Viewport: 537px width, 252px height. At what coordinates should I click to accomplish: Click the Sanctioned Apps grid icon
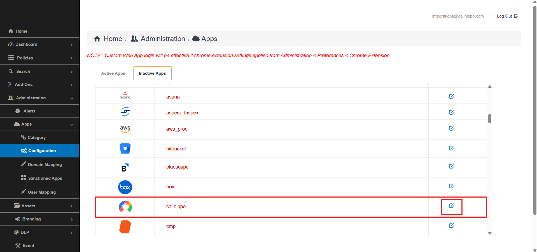coord(24,177)
